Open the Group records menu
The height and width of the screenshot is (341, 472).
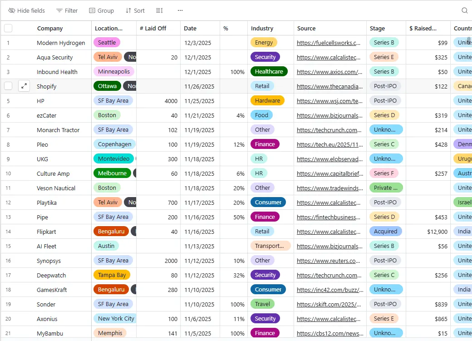101,10
